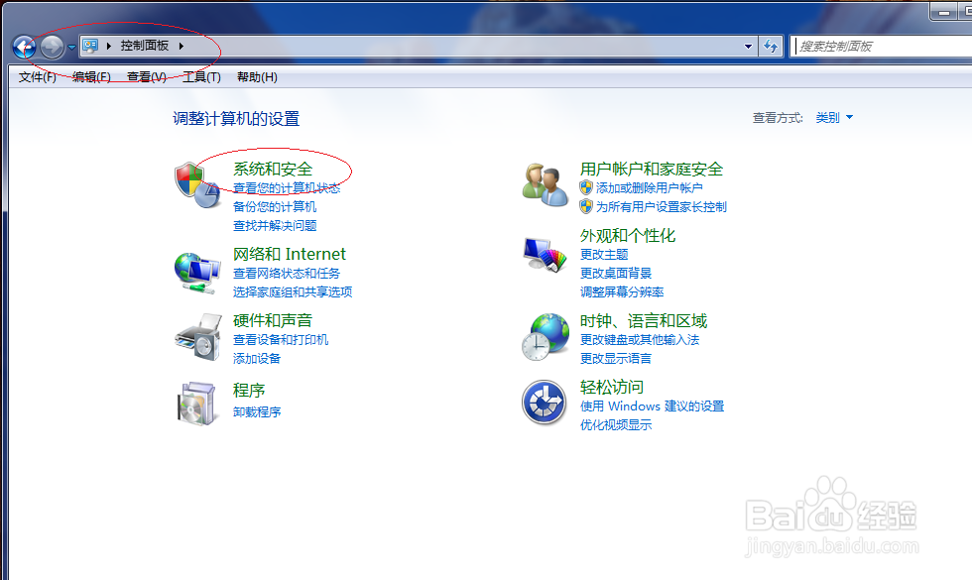Click 卸载程序 link

click(257, 412)
